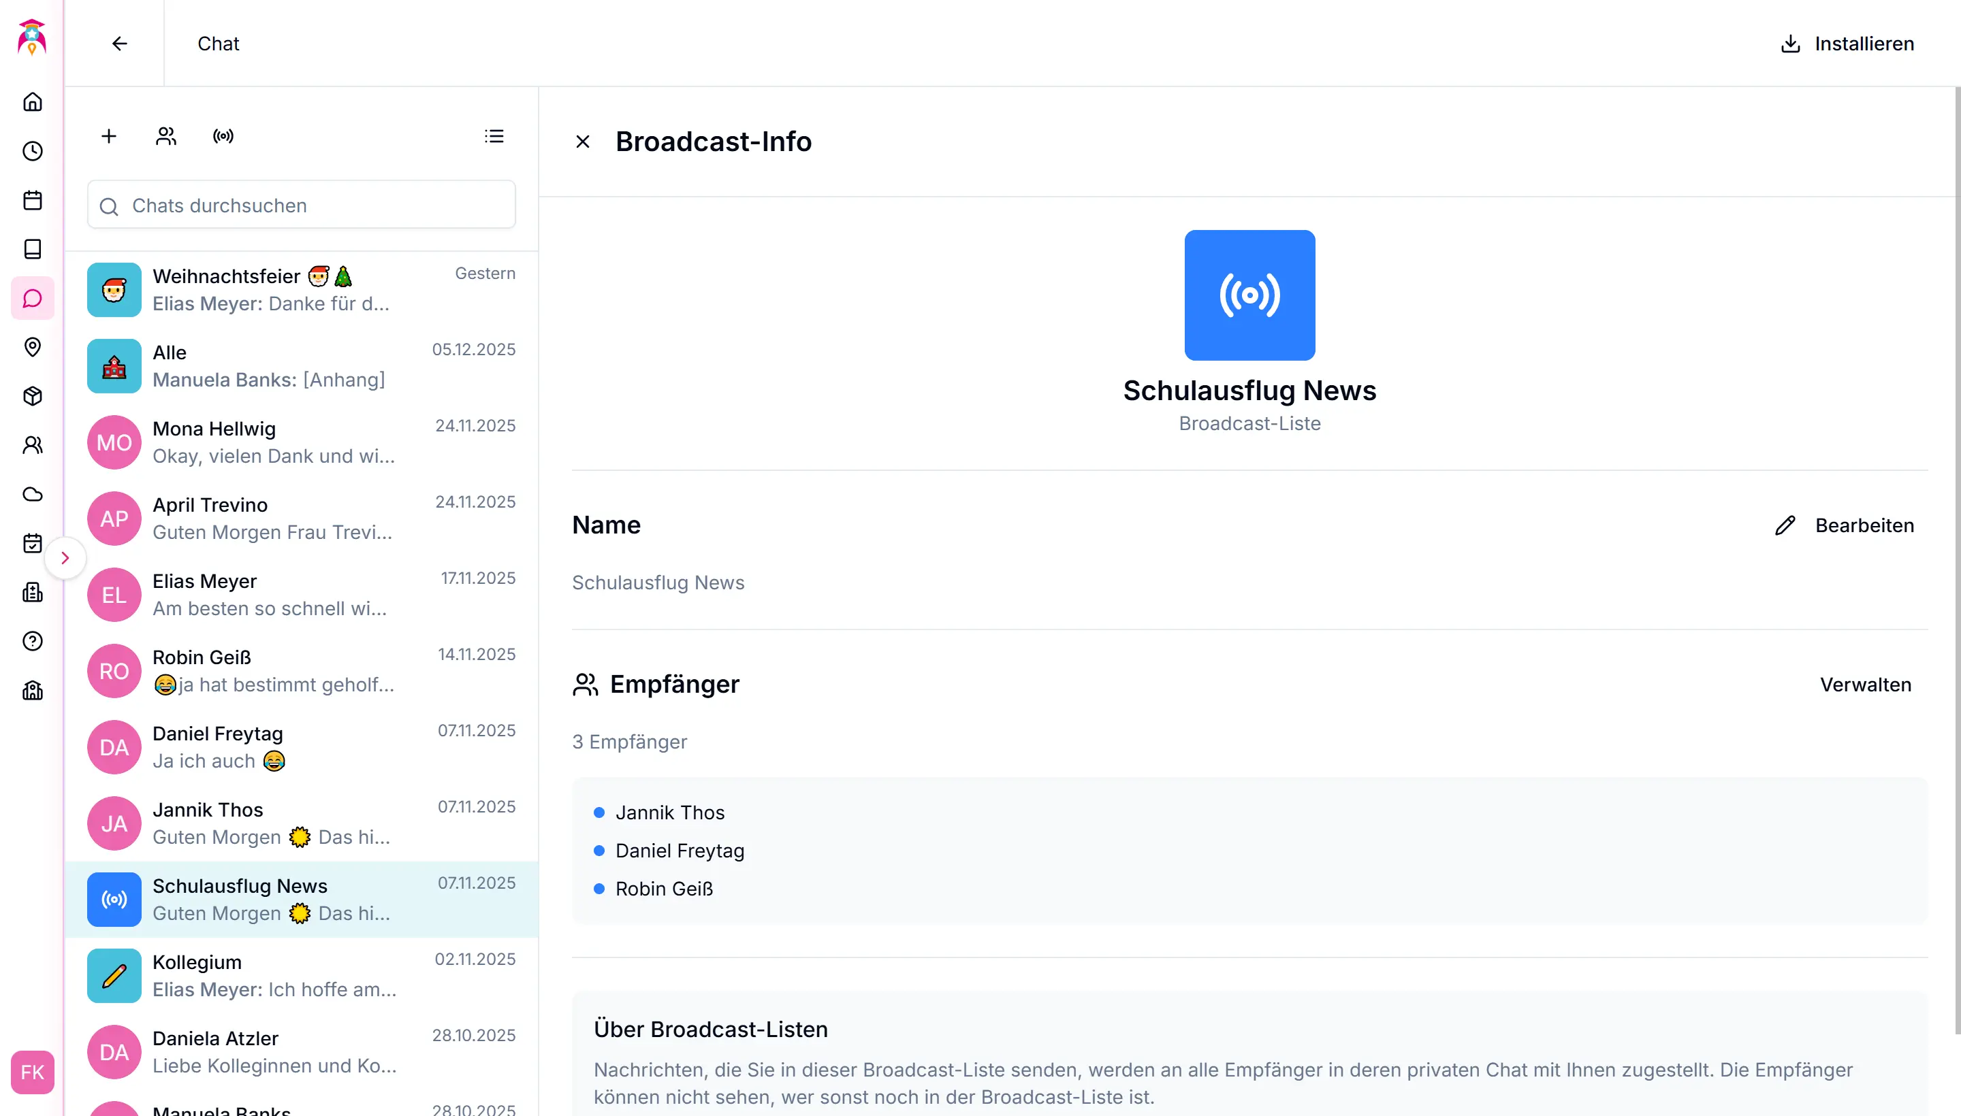Open the location pin icon in sidebar

32,347
